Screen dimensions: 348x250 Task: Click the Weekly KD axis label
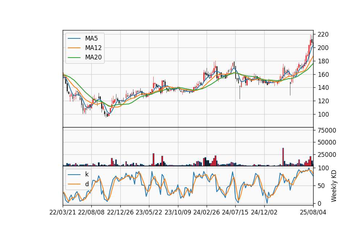coord(334,186)
